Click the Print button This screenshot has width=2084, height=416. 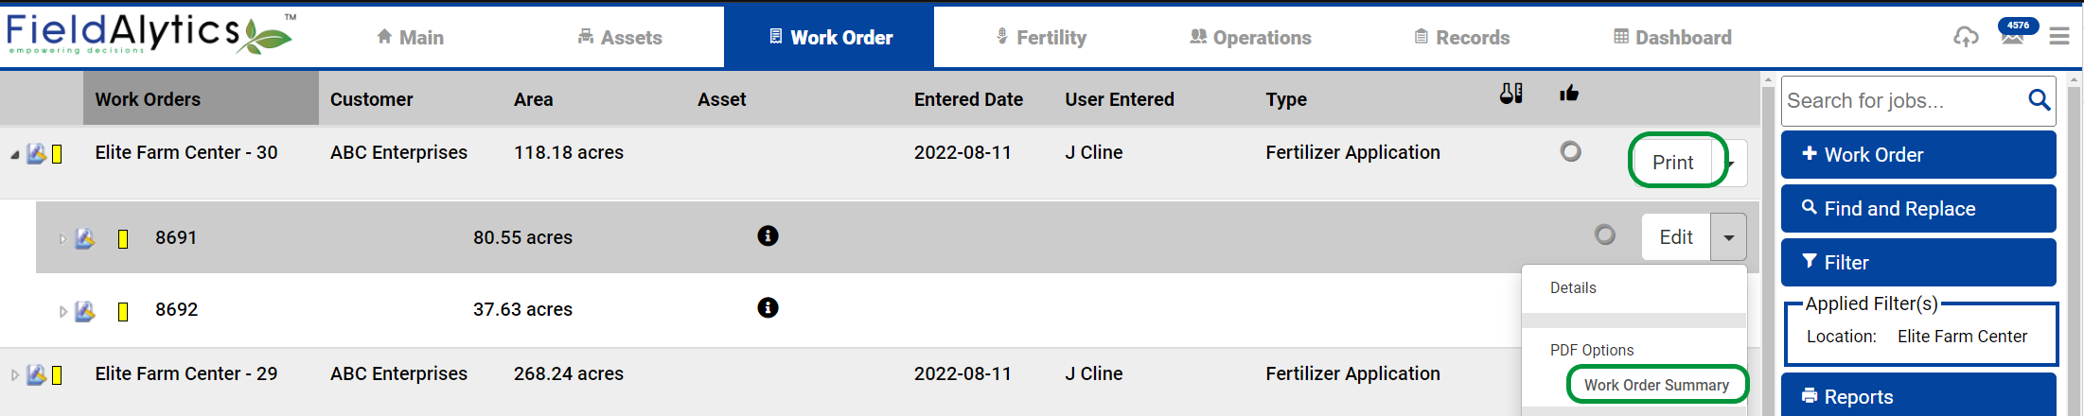click(x=1672, y=162)
